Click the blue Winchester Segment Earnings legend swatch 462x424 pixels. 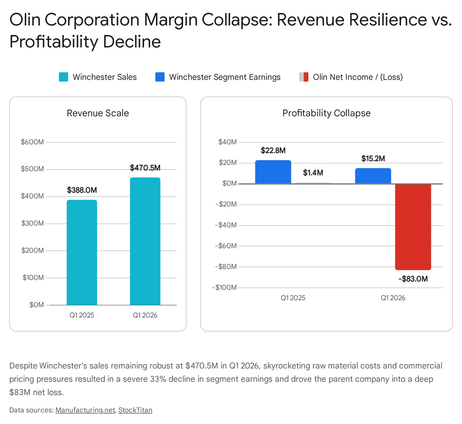tap(160, 77)
